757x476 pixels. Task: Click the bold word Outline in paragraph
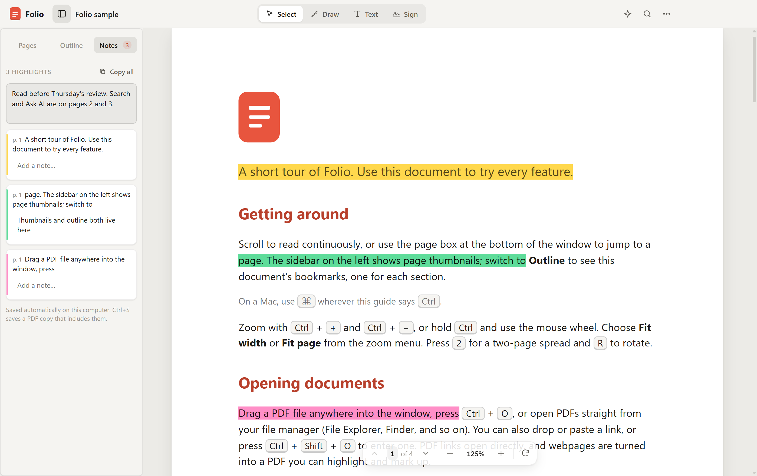tap(547, 260)
